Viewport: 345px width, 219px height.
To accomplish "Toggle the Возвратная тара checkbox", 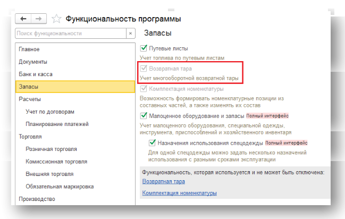I will (144, 69).
